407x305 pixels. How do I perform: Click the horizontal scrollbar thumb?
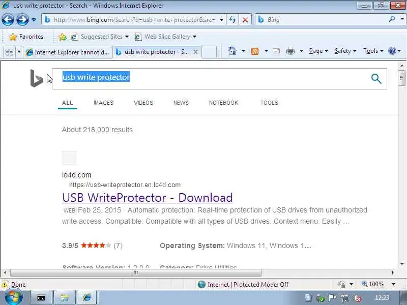[x=136, y=272]
